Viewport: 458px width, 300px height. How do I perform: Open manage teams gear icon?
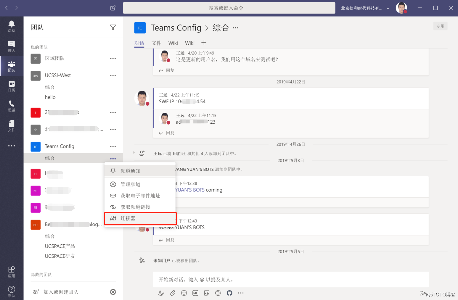tap(113, 292)
